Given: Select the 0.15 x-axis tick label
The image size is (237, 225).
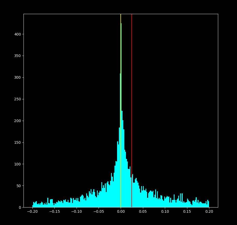Looking at the screenshot, I should [x=187, y=212].
